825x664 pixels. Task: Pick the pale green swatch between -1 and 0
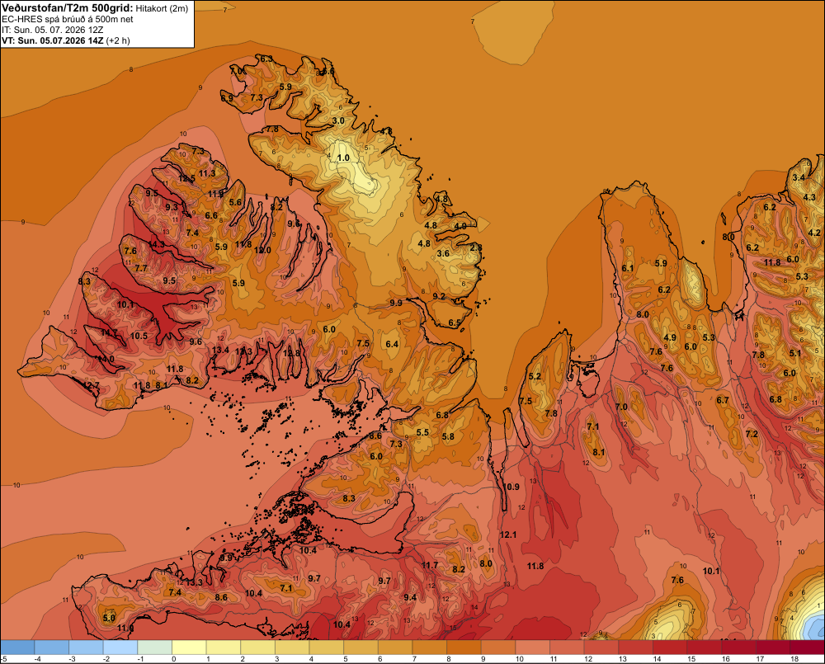tap(155, 648)
